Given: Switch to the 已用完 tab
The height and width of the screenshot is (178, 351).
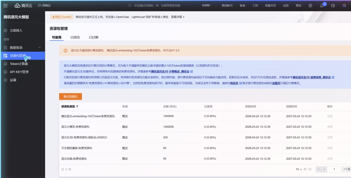Looking at the screenshot, I should pyautogui.click(x=75, y=37).
